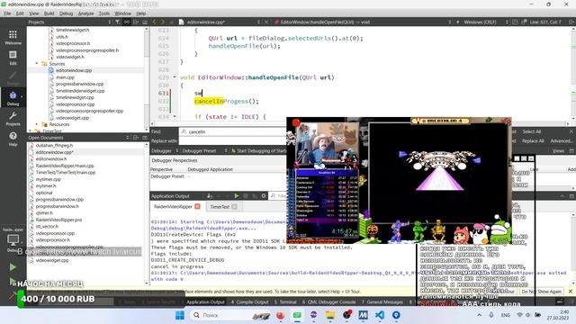This screenshot has height=324, width=576.
Task: Open General Messages pane in status bar
Action: point(382,302)
